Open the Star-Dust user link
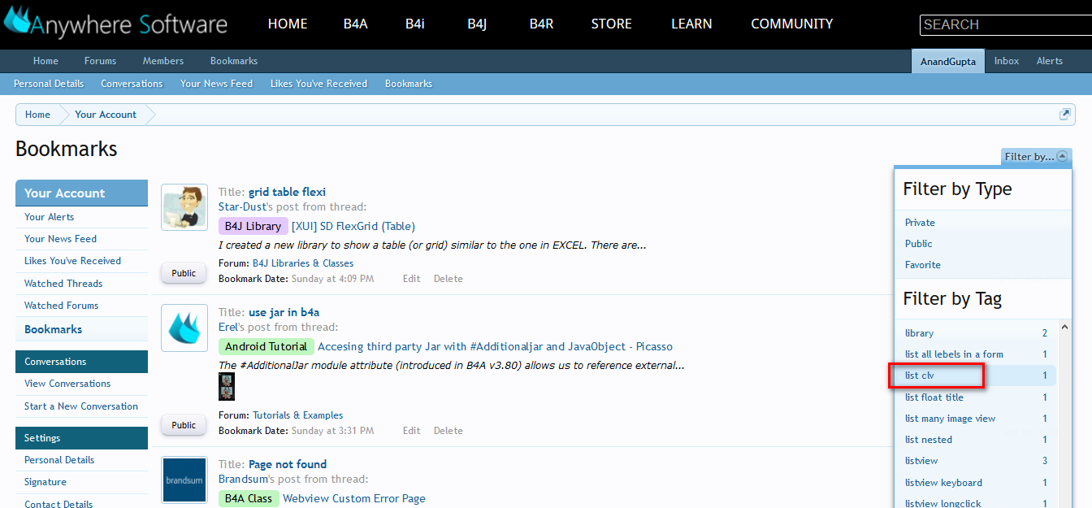 (x=244, y=207)
